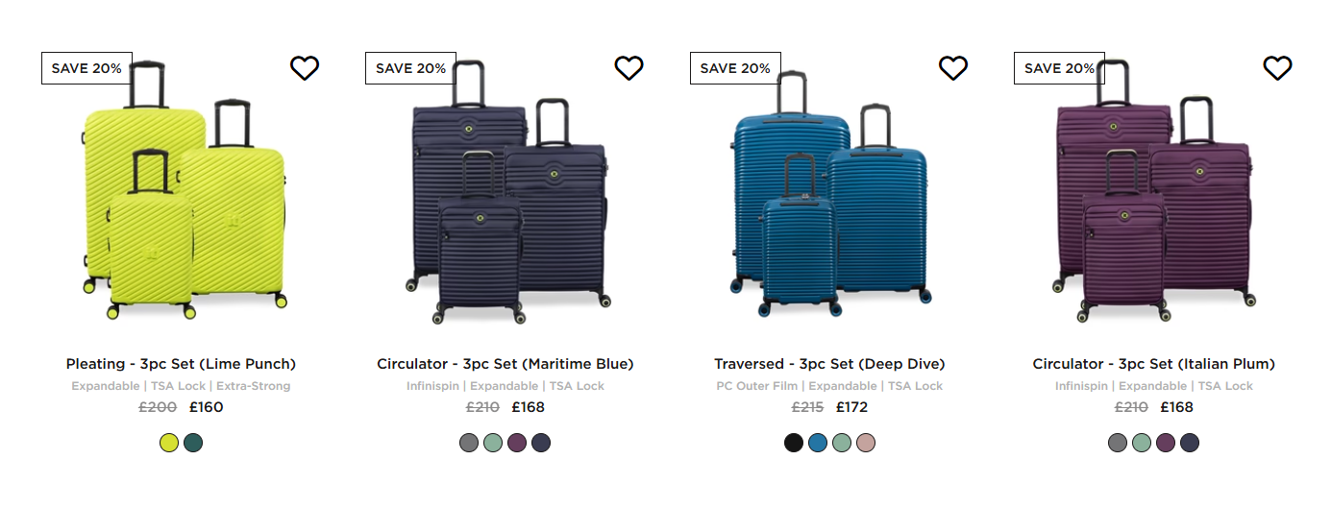This screenshot has width=1331, height=508.
Task: Open Traversed - 3pc Set (Deep Dive) link
Action: [x=829, y=364]
